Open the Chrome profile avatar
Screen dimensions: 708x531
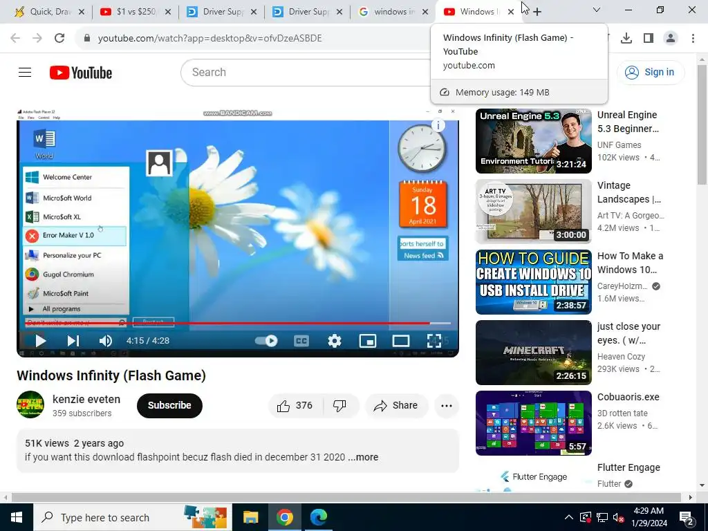point(671,39)
